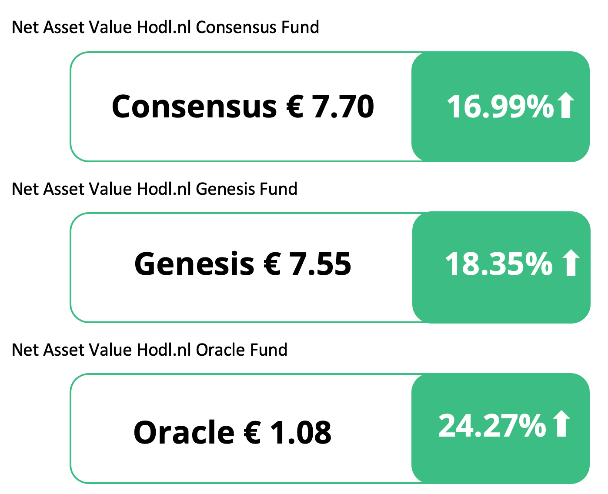
Task: Click Net Asset Value Hodl.nl Genesis Fund heading
Action: (155, 189)
